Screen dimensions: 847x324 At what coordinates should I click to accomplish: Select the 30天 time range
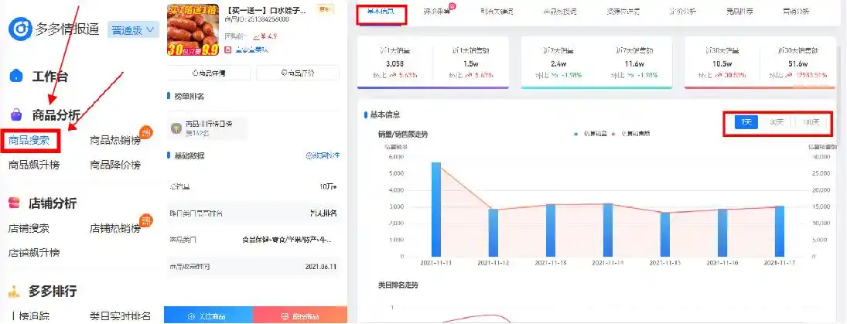click(777, 122)
